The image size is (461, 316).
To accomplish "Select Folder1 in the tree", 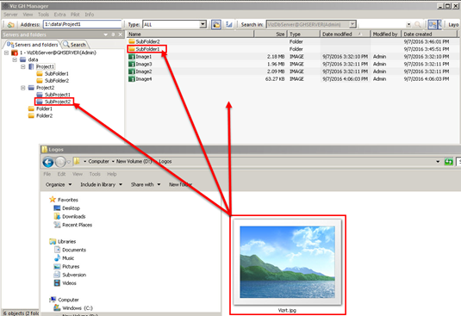I will point(44,108).
